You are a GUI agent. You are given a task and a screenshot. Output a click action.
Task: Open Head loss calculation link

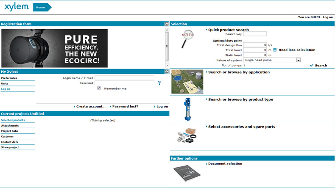pos(297,50)
